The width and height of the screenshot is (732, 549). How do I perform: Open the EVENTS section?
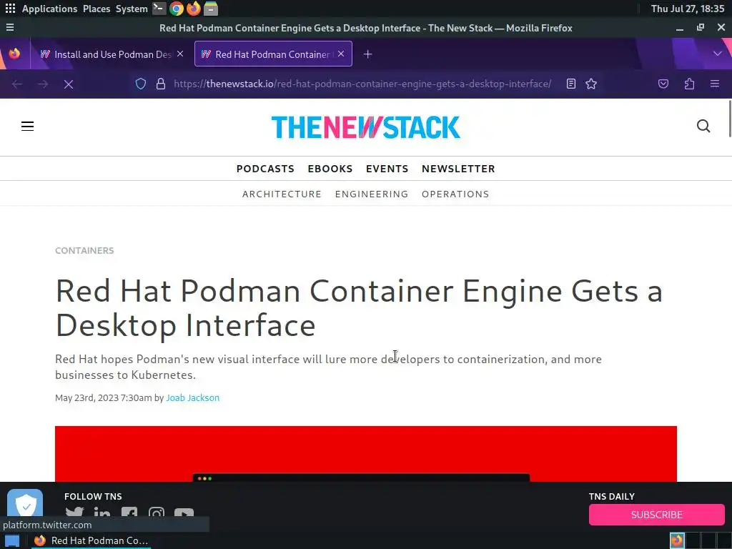tap(387, 169)
